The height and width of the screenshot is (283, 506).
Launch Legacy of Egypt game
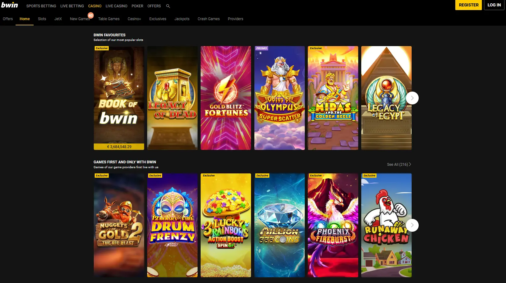point(386,98)
